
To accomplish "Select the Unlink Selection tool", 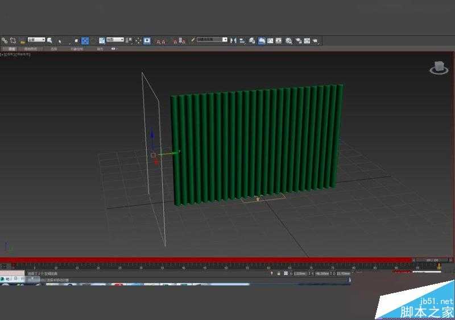I will pyautogui.click(x=13, y=40).
